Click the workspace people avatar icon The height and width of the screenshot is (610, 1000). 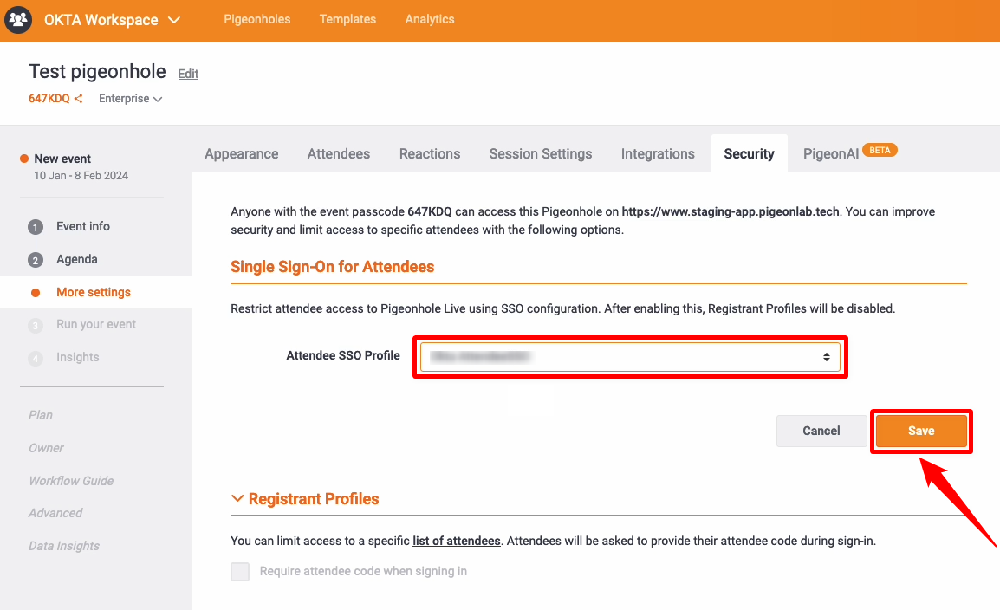(x=18, y=20)
